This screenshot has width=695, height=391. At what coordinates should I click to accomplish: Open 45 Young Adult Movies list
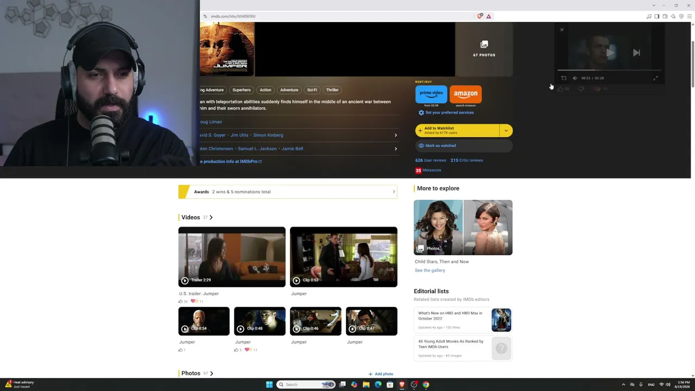(463, 348)
